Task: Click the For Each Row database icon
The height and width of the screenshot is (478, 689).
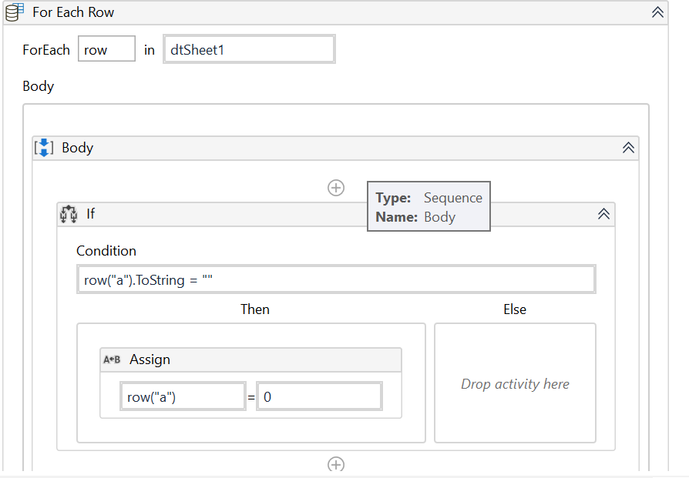Action: 15,12
